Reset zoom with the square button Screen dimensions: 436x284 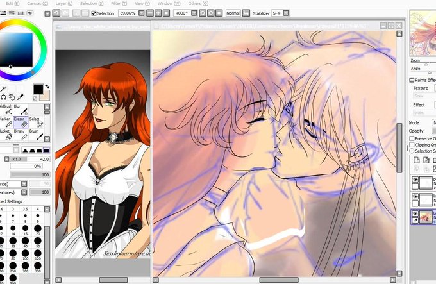click(x=166, y=13)
